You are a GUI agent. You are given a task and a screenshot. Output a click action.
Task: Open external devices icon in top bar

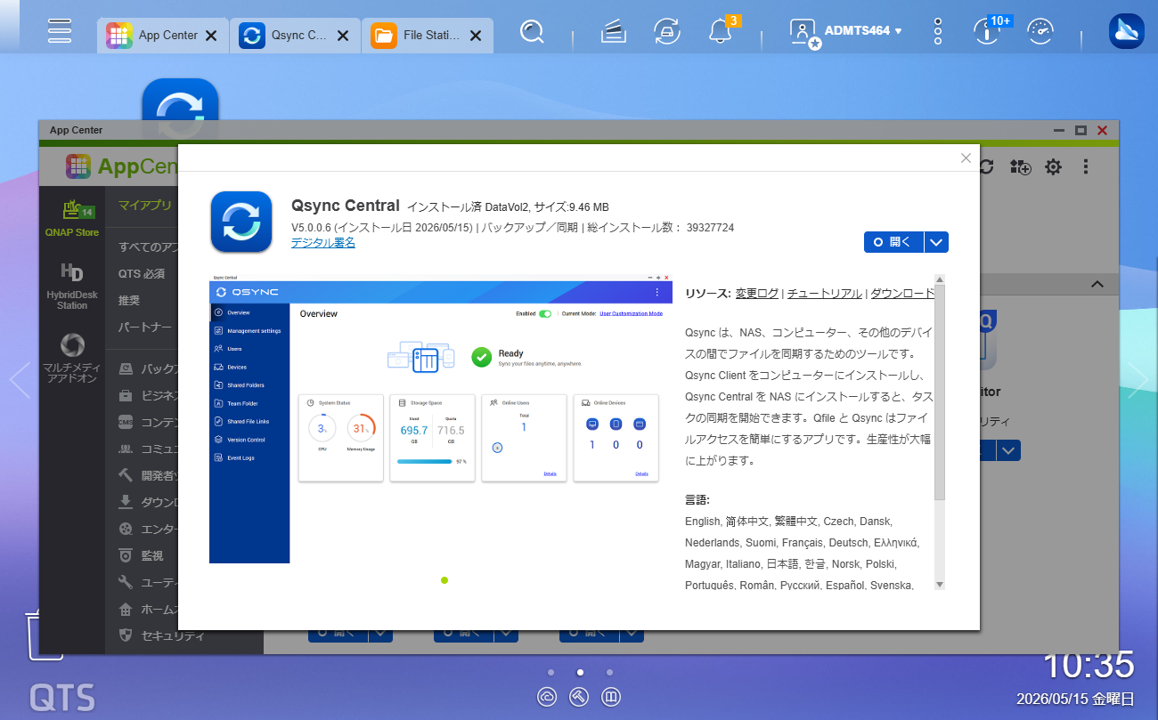click(665, 31)
